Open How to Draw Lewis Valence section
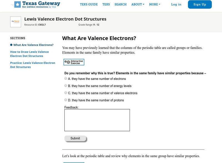Image resolution: width=222 pixels, height=163 pixels. tap(29, 54)
